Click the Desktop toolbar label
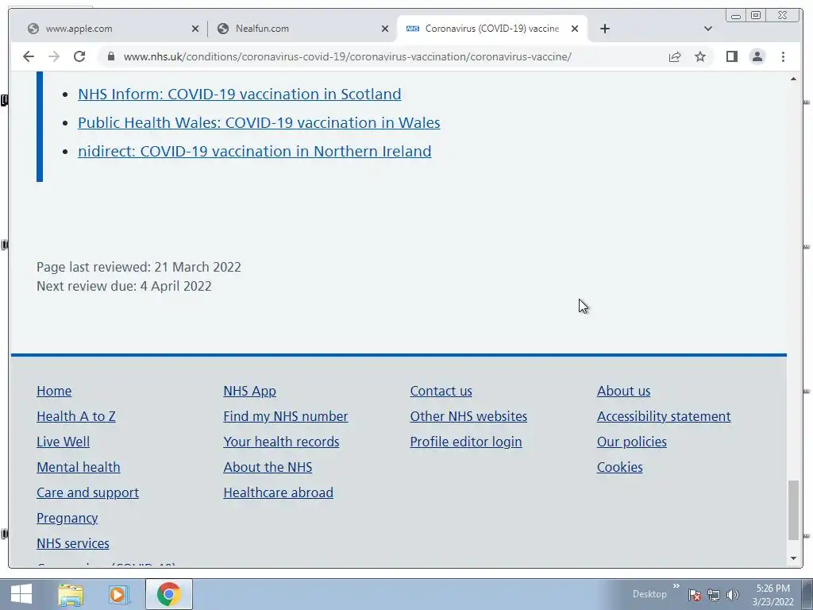 click(649, 594)
